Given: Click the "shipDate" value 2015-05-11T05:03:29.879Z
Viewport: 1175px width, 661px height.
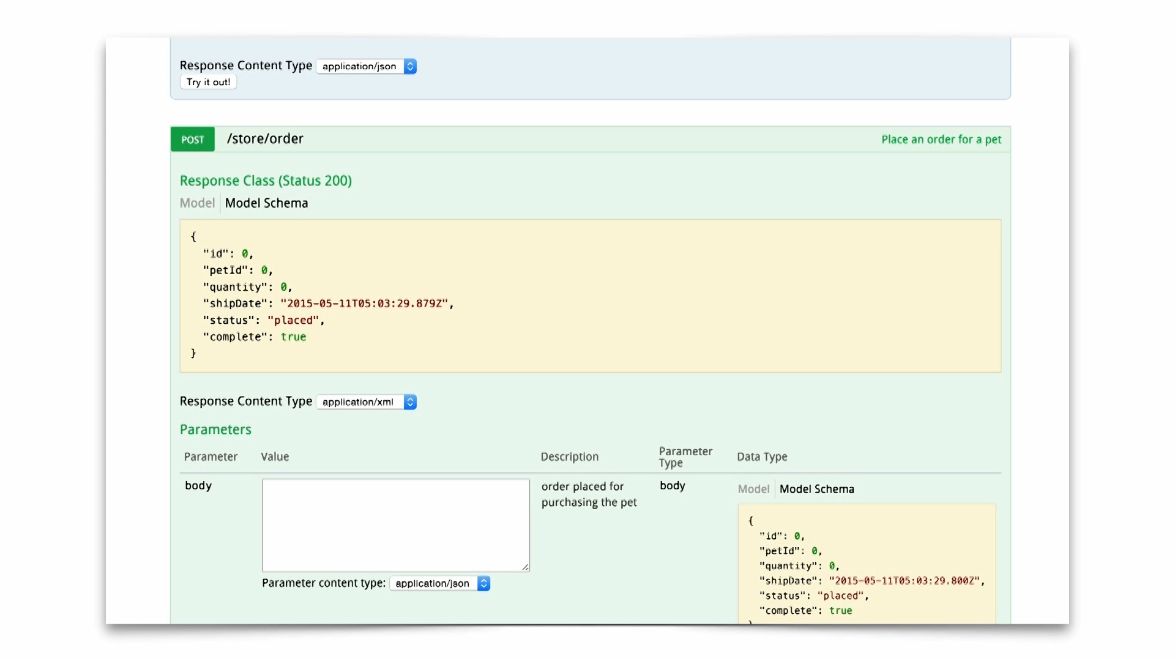Looking at the screenshot, I should click(364, 304).
